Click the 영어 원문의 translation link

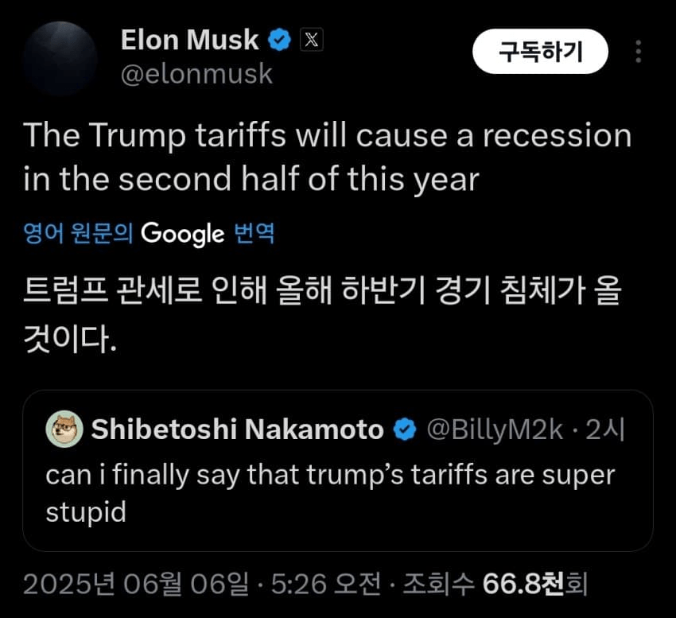click(78, 234)
